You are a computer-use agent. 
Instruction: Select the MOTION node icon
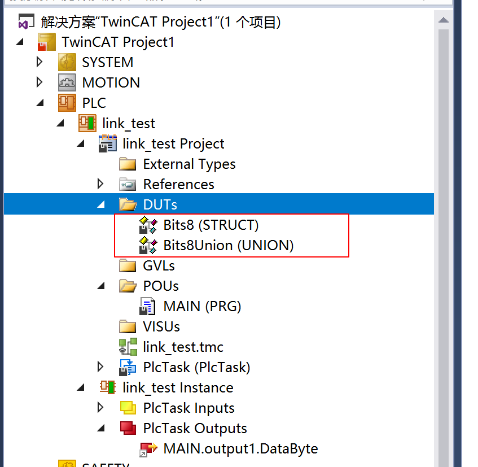tap(67, 82)
